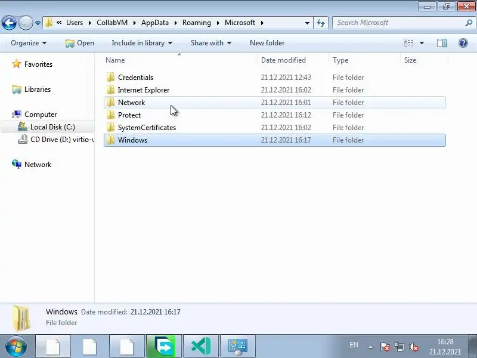The image size is (477, 358).
Task: Click the EN language indicator
Action: coord(354,345)
